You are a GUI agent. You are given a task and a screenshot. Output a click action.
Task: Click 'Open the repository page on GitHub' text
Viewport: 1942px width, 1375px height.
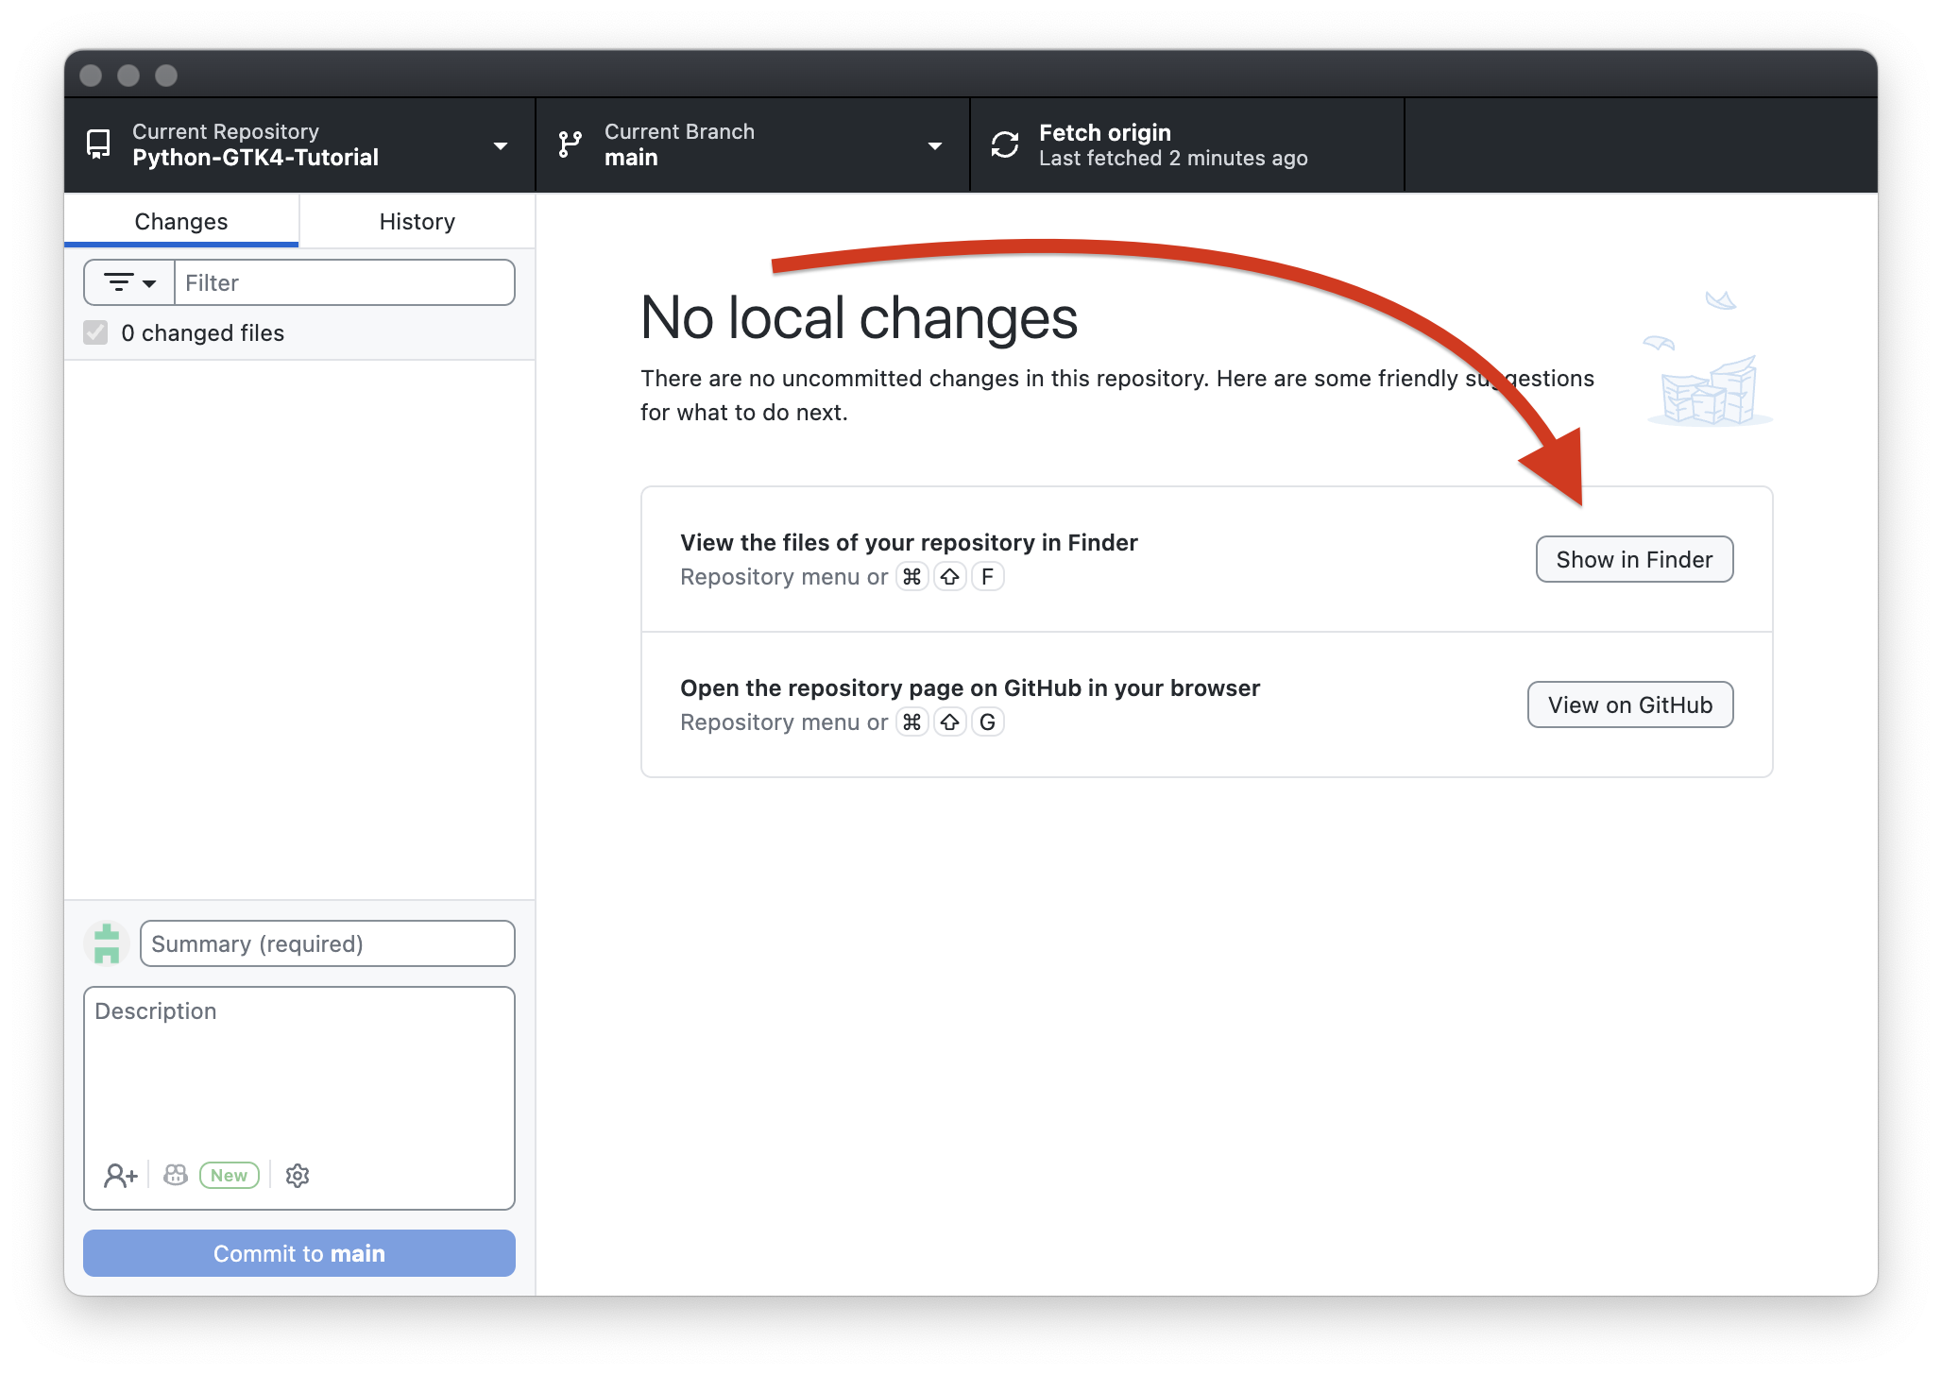(x=970, y=688)
